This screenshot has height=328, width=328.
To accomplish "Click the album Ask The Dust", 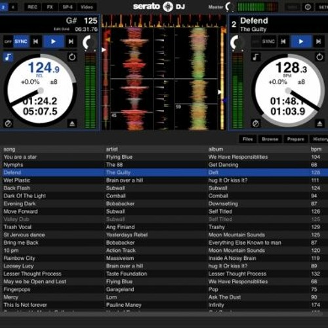I will [x=224, y=297].
